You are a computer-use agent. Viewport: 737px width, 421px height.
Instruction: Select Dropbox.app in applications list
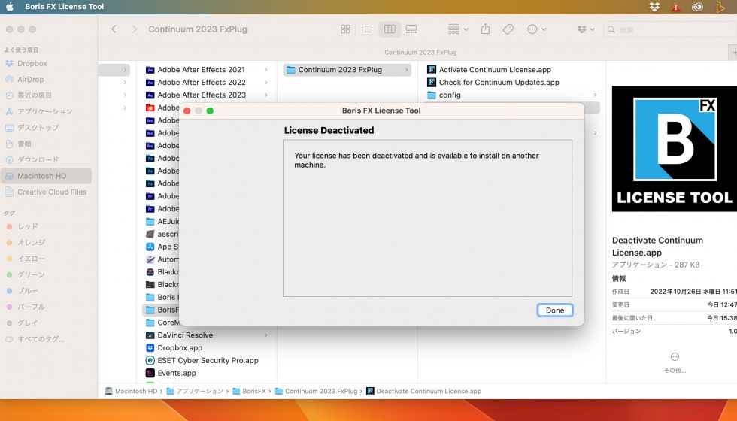(207, 347)
